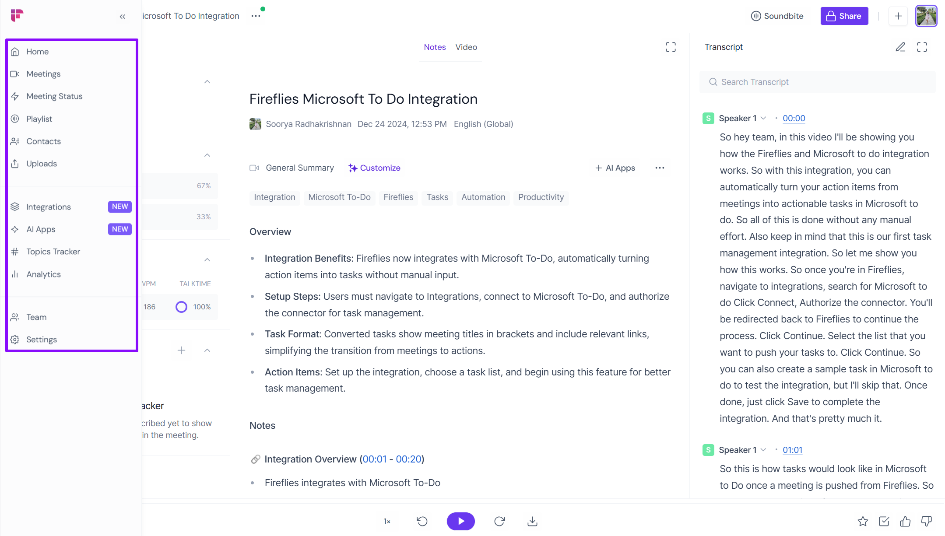The image size is (945, 536).
Task: Add a topic tracker with plus icon
Action: (x=181, y=351)
